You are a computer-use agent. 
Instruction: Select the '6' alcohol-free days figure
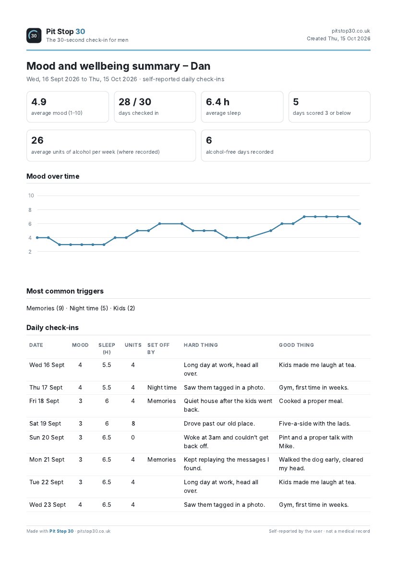point(209,140)
